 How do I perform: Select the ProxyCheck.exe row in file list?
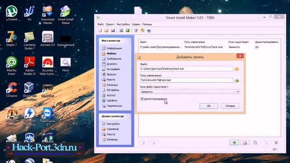tap(209, 47)
